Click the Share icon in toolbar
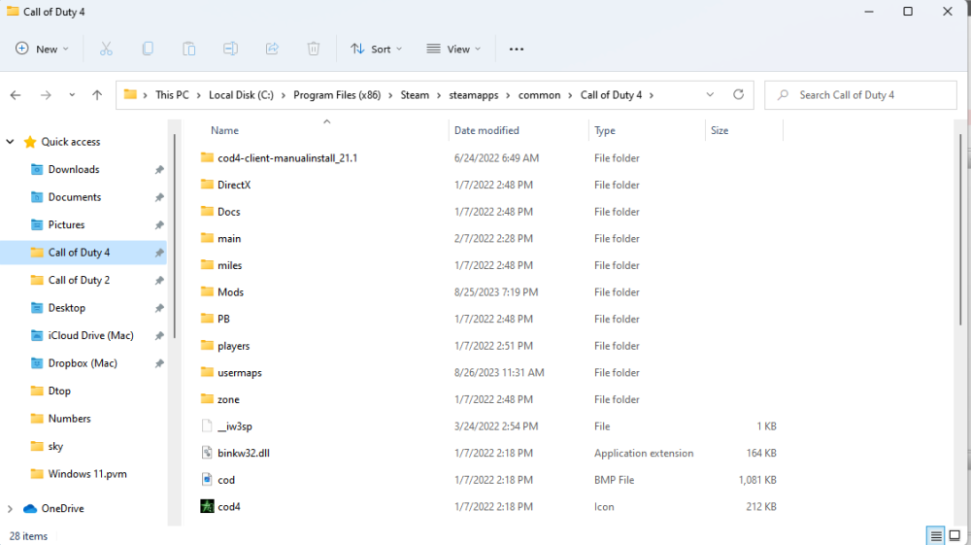Image resolution: width=971 pixels, height=545 pixels. tap(272, 49)
